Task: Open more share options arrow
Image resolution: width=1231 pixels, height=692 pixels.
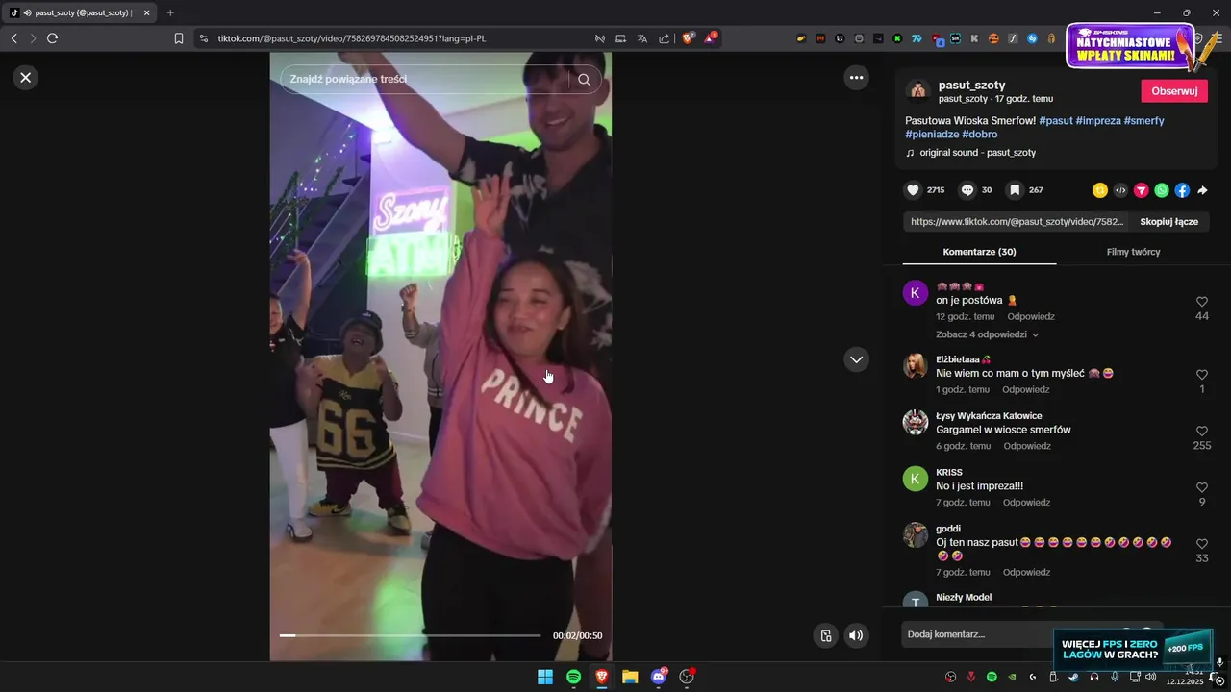Action: click(1202, 190)
